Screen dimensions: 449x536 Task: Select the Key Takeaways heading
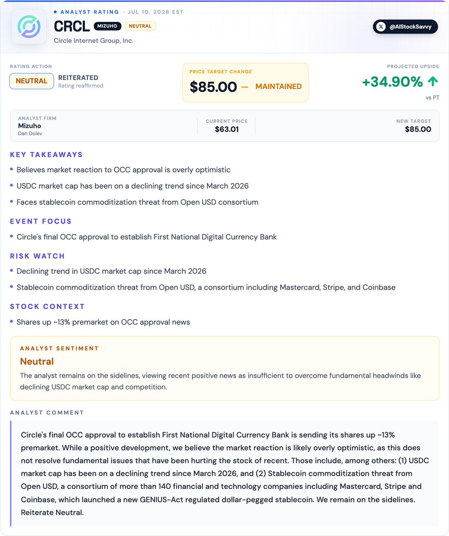tap(46, 155)
